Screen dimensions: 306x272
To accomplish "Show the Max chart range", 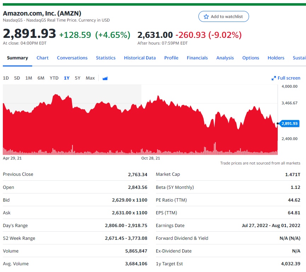I will pos(90,78).
